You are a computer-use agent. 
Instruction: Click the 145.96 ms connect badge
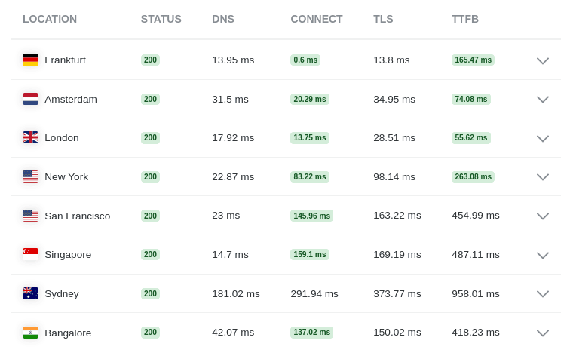311,216
